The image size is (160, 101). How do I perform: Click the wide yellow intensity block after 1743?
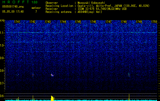tap(52, 98)
